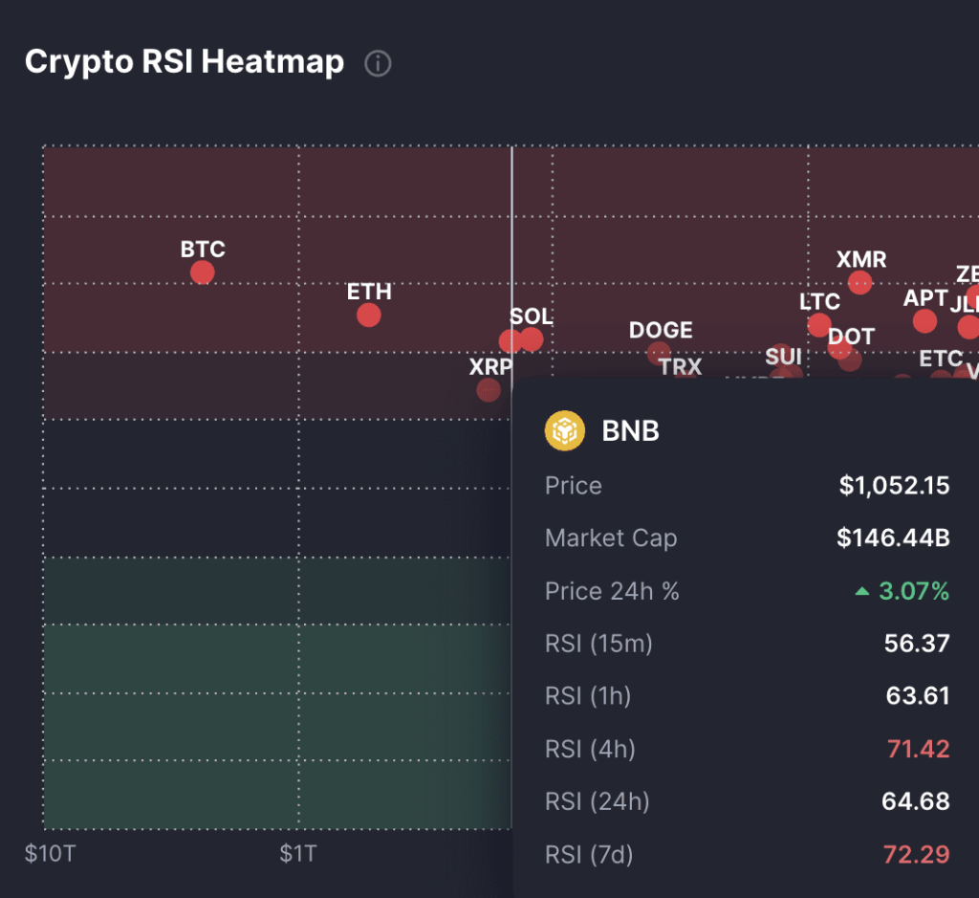Select the APT data point

coord(925,320)
